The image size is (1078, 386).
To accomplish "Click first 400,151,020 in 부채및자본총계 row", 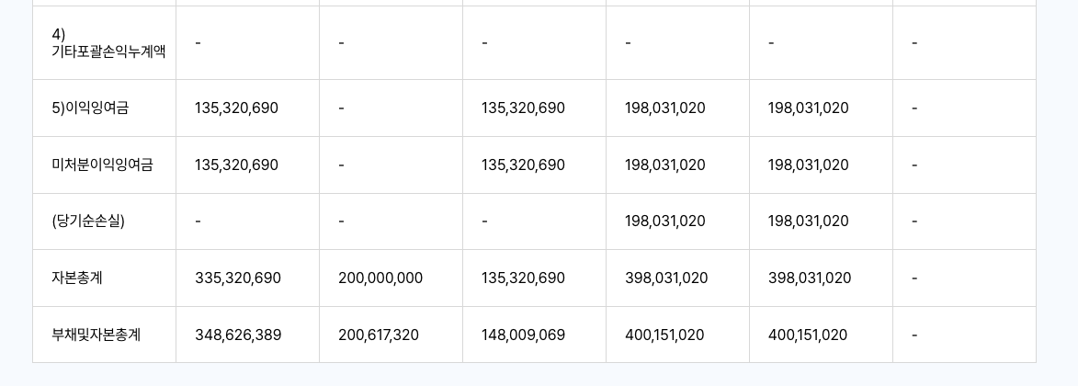I will point(664,335).
